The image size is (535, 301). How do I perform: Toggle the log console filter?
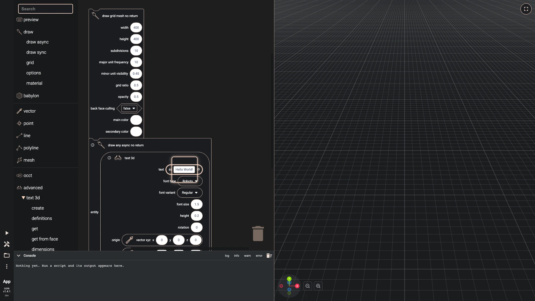[x=227, y=256]
